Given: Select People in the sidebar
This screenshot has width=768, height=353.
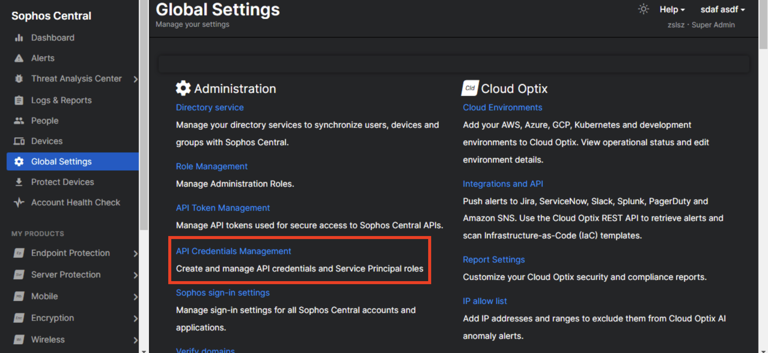Looking at the screenshot, I should point(45,121).
